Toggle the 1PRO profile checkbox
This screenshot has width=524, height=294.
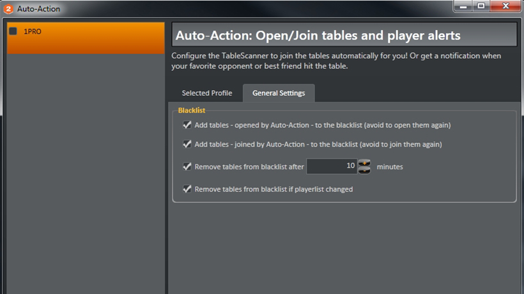[x=13, y=31]
